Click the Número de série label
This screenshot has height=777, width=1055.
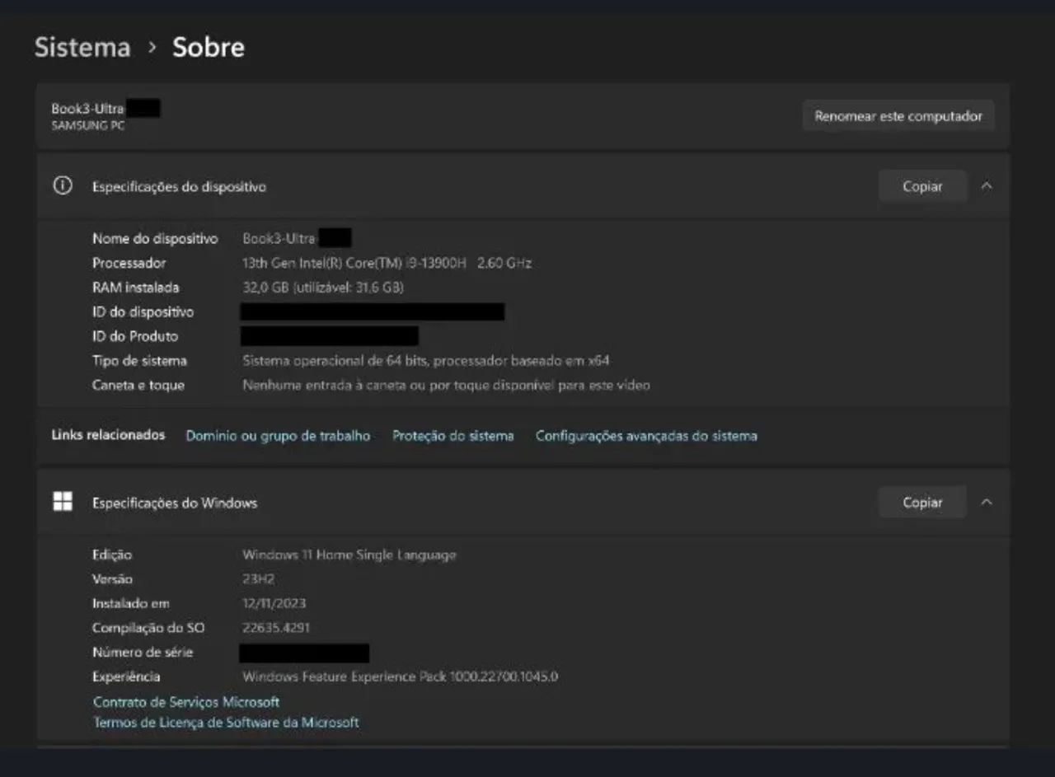[143, 652]
